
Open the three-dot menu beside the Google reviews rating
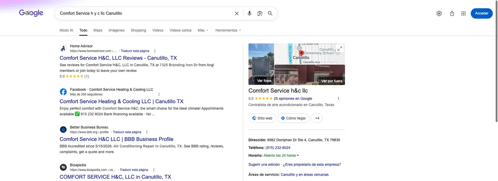[x=338, y=98]
